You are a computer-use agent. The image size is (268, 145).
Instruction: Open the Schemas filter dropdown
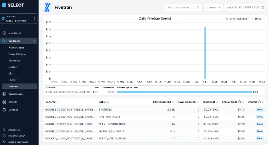coord(213,7)
